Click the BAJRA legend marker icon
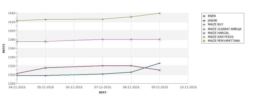Screen dimensions: 253x111 click(x=204, y=16)
